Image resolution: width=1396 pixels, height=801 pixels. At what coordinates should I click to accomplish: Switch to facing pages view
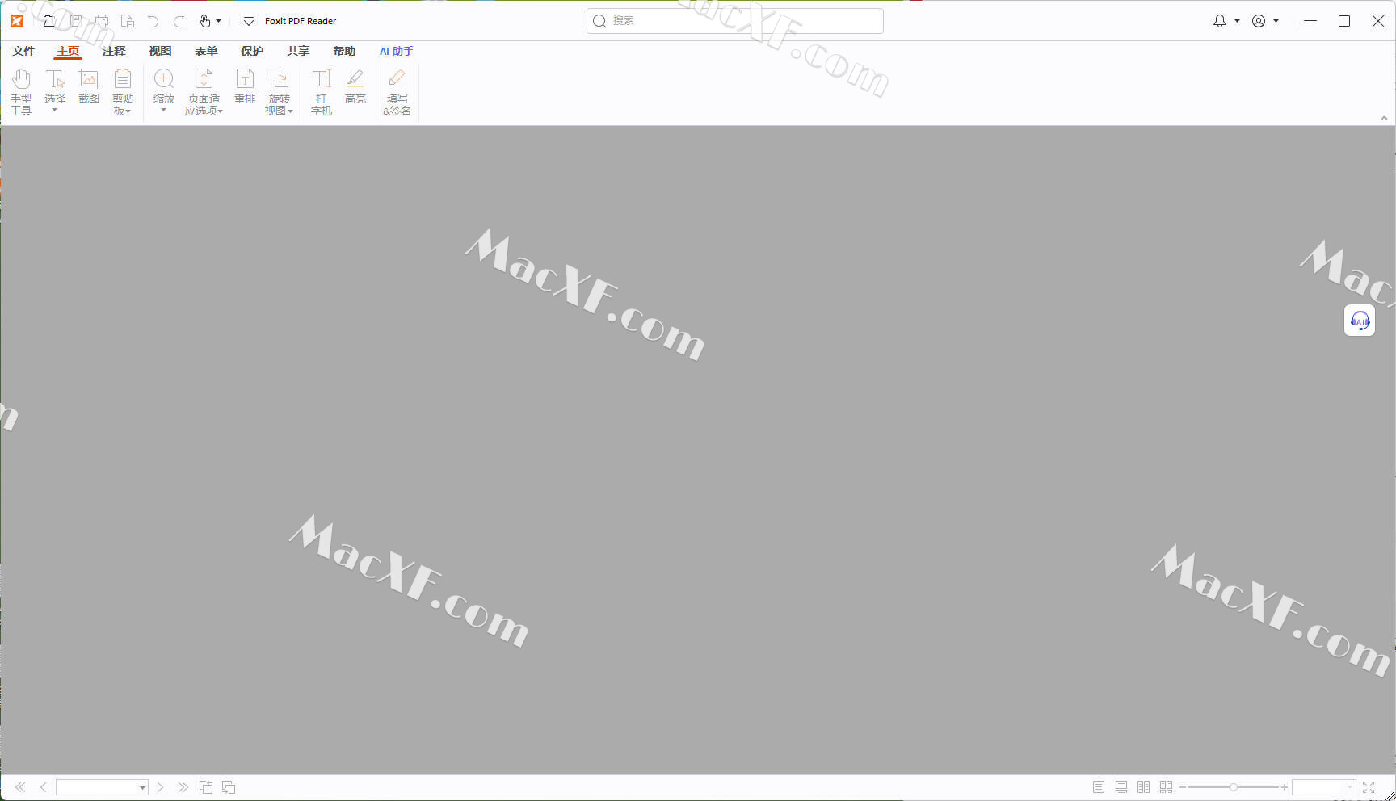[x=1144, y=787]
